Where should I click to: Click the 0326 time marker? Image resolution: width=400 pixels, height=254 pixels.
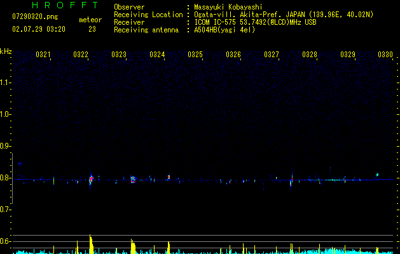pos(233,55)
